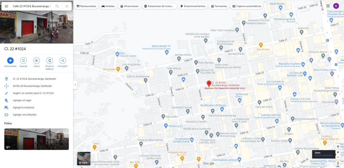The height and width of the screenshot is (168, 344).
Task: Select the Oxígeno Bucaramanga marker
Action: pyautogui.click(x=298, y=152)
